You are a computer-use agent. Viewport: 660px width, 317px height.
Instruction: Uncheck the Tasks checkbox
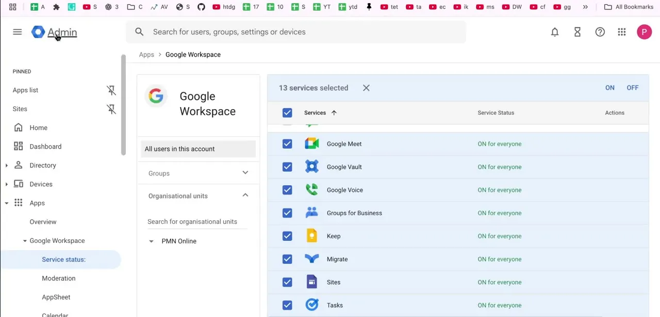click(x=287, y=305)
